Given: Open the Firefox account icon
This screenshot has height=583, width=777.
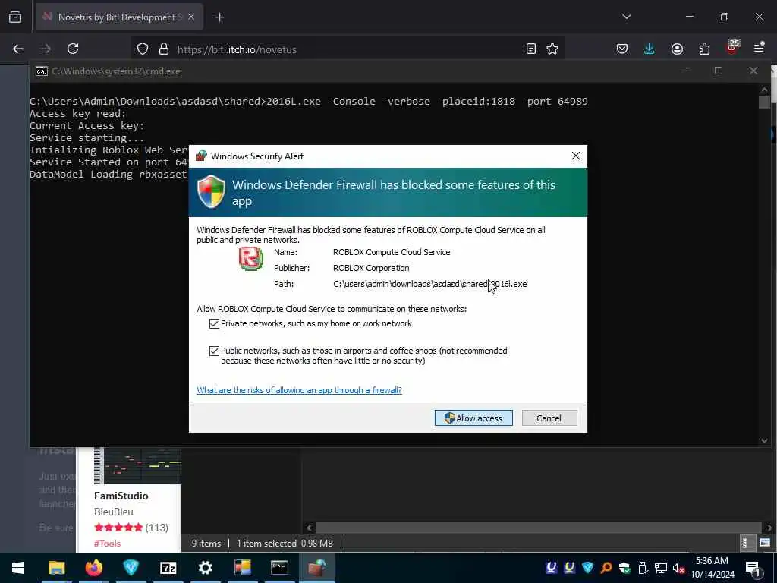Looking at the screenshot, I should coord(677,49).
